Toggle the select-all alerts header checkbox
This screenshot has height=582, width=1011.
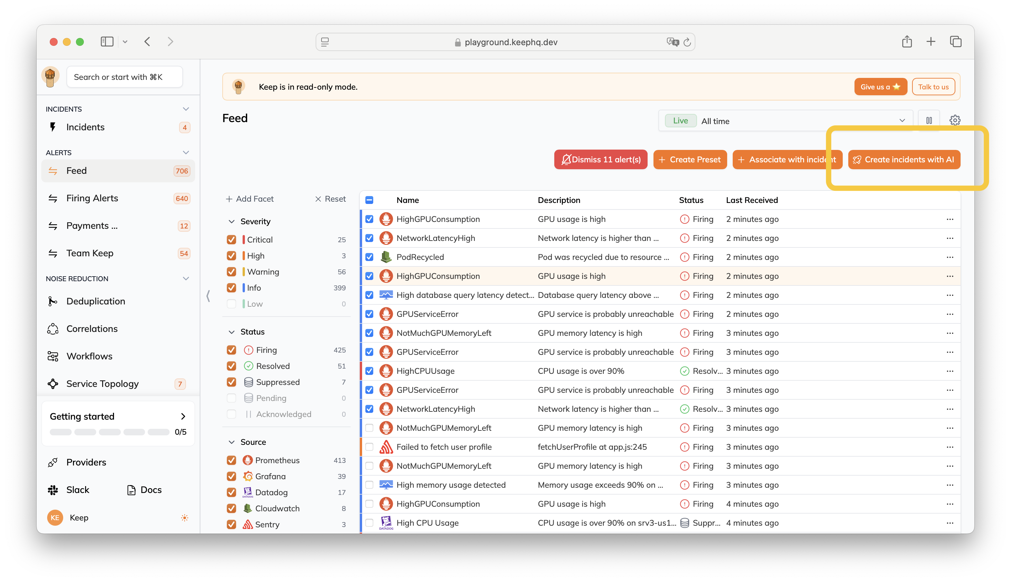[x=369, y=200]
